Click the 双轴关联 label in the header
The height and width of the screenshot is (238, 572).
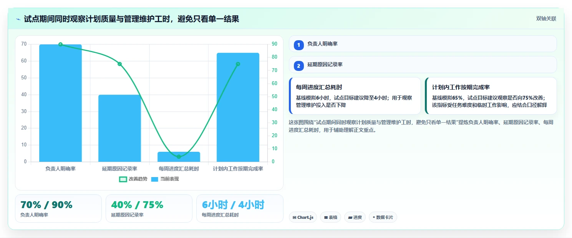pos(546,19)
